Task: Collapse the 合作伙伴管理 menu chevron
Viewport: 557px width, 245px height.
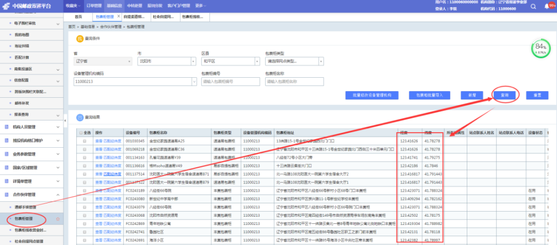Action: pyautogui.click(x=58, y=194)
